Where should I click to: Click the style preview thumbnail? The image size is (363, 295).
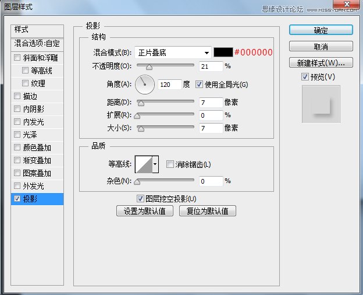[x=321, y=104]
